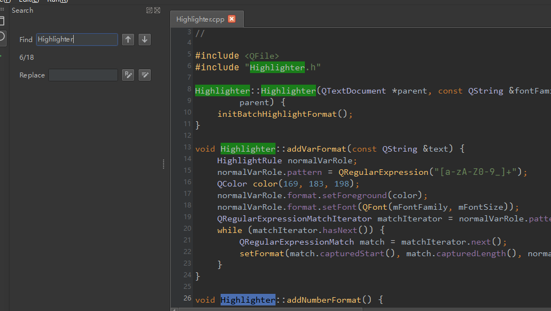The image size is (551, 311).
Task: Click HighlightRule normalVarRole declaration
Action: 287,160
